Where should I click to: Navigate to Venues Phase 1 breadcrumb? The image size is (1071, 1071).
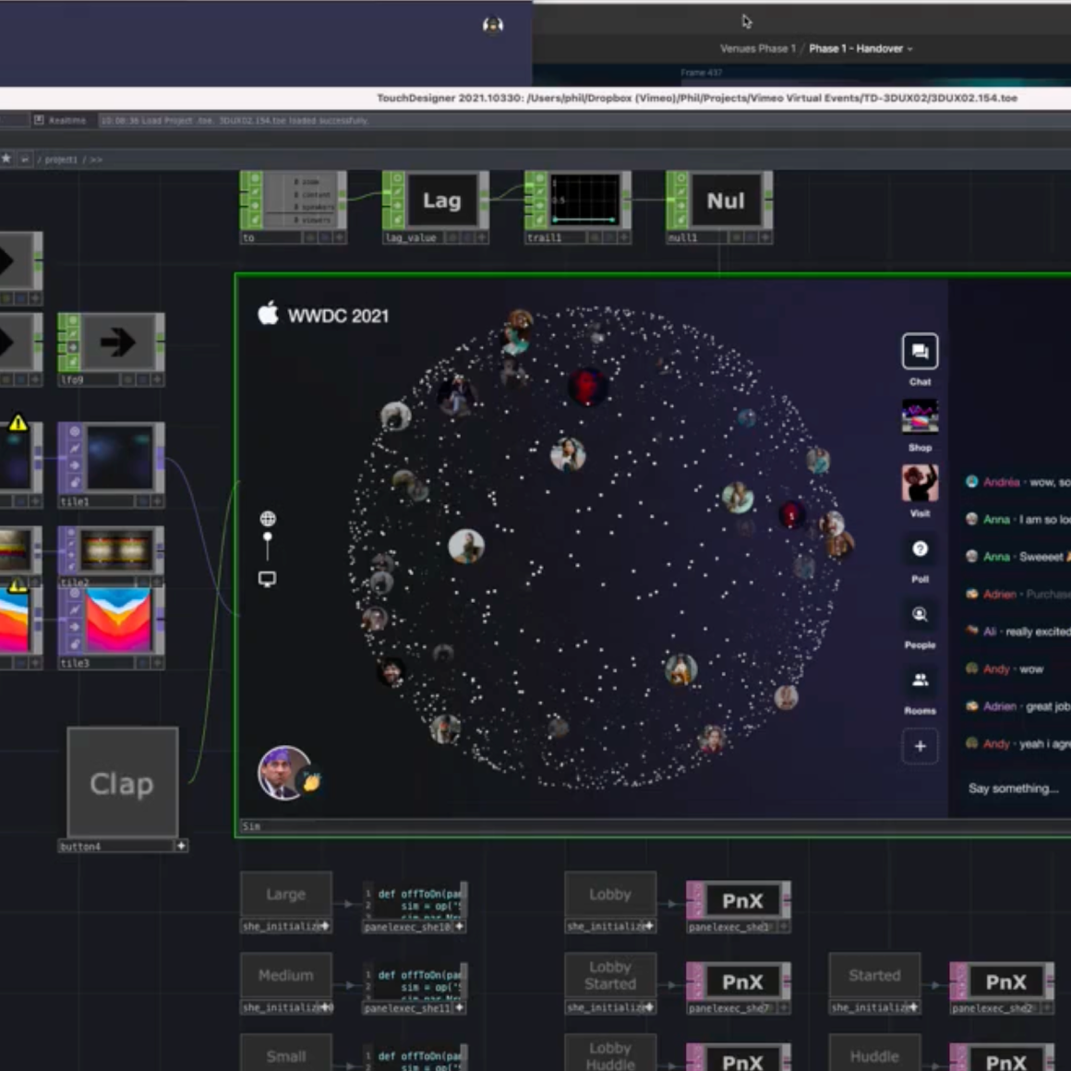[757, 49]
